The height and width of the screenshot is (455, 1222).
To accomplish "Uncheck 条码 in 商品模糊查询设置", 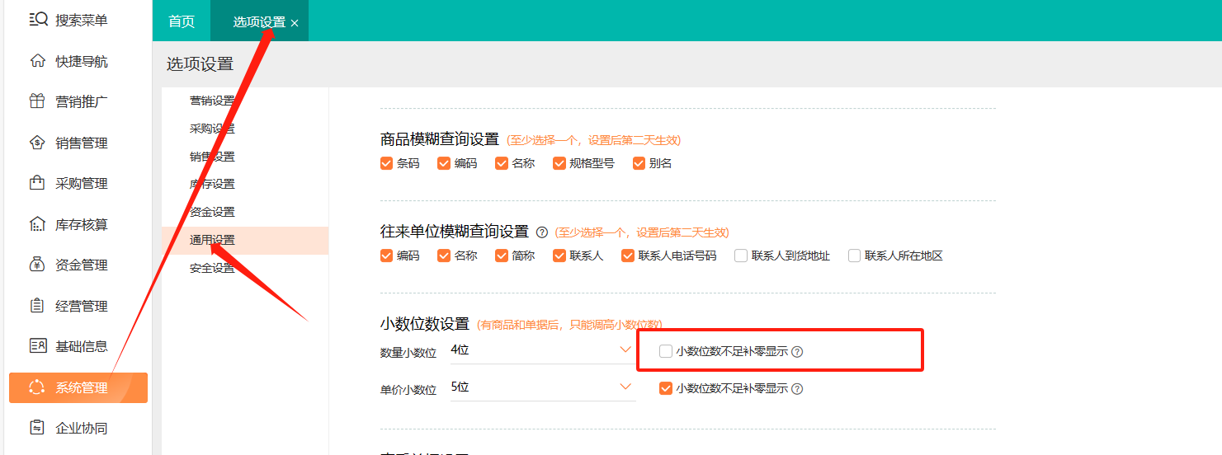I will 386,163.
